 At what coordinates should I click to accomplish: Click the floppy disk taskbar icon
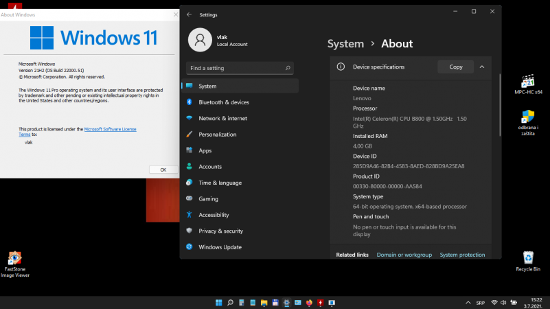[275, 303]
